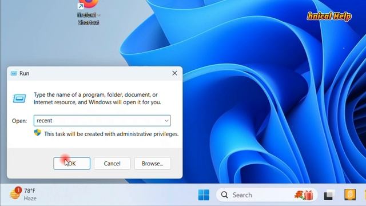Expand the Open field history dropdown
The height and width of the screenshot is (206, 366).
tap(166, 121)
